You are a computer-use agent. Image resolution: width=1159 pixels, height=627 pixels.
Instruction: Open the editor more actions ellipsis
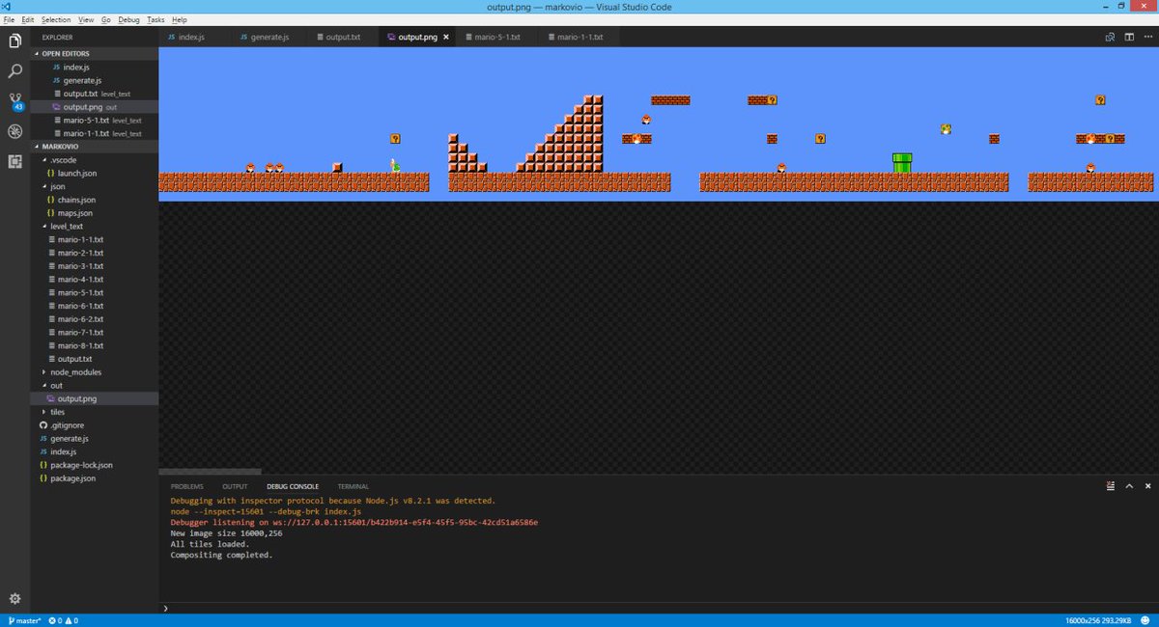tap(1146, 38)
